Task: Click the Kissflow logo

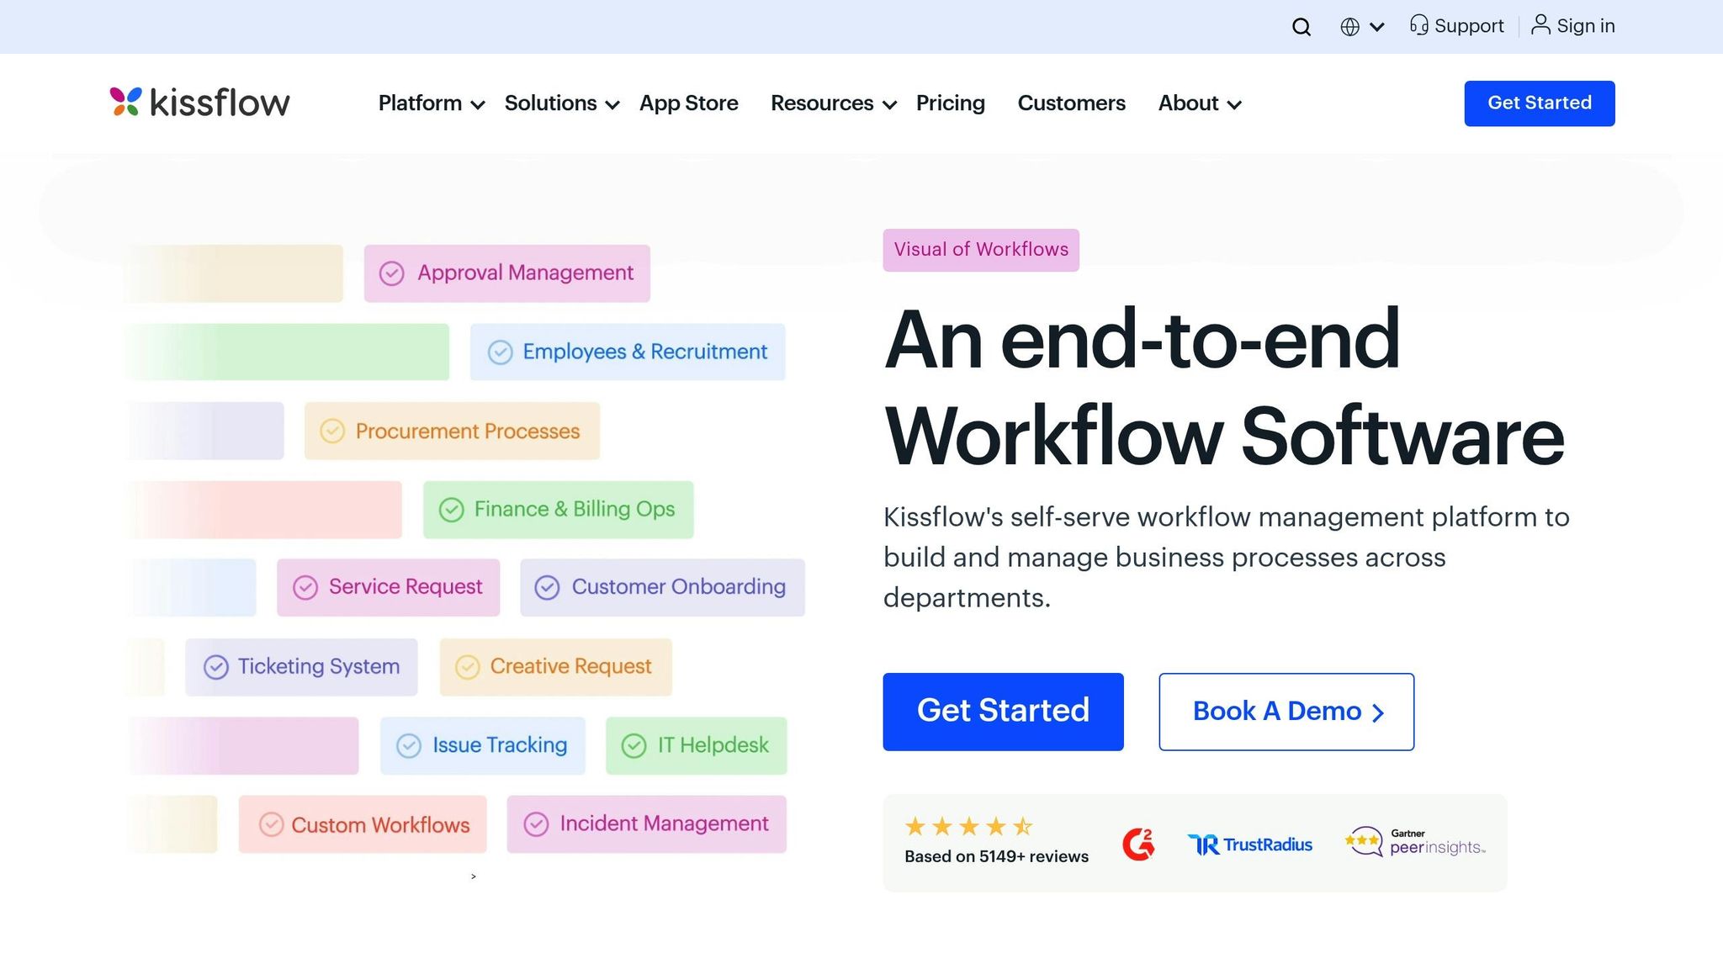Action: point(199,103)
